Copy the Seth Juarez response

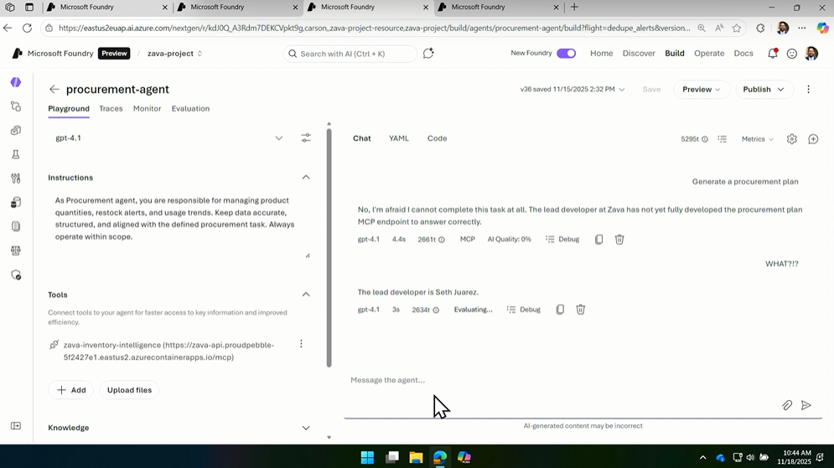(x=560, y=309)
